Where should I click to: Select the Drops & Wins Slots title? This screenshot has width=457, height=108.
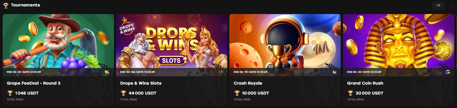point(141,83)
